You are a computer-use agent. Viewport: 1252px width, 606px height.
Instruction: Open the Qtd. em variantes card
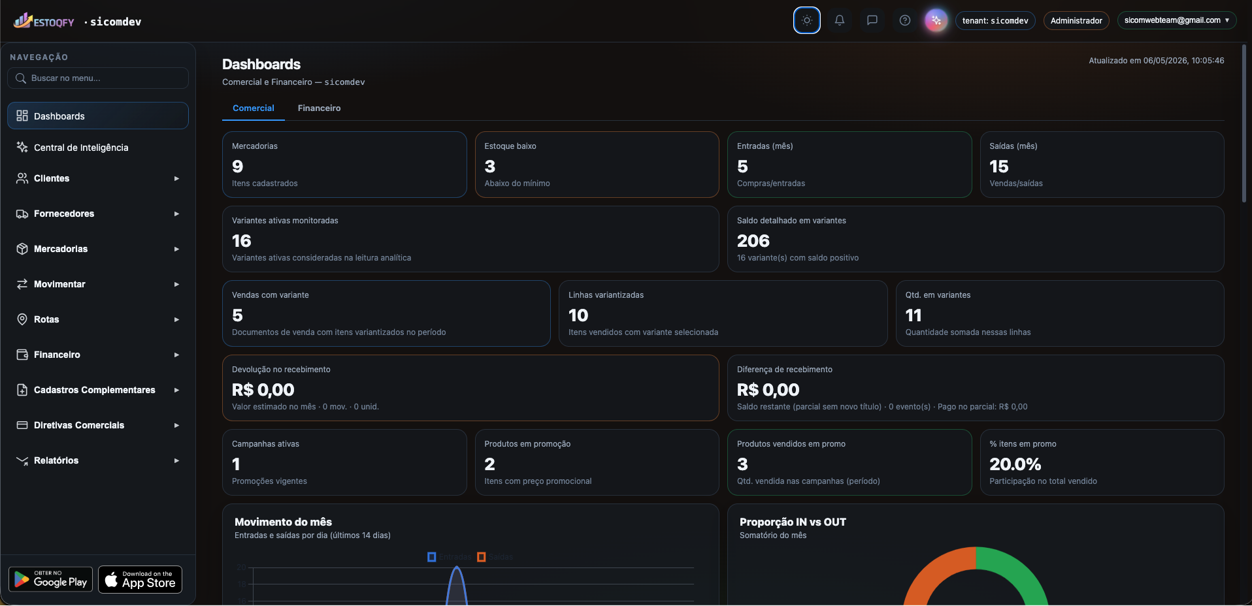[x=1060, y=313]
